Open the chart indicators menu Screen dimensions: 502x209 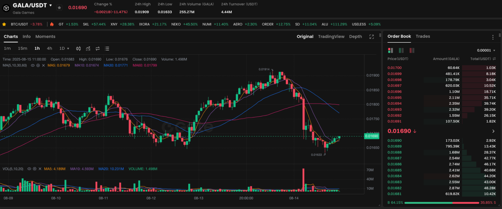coord(88,48)
